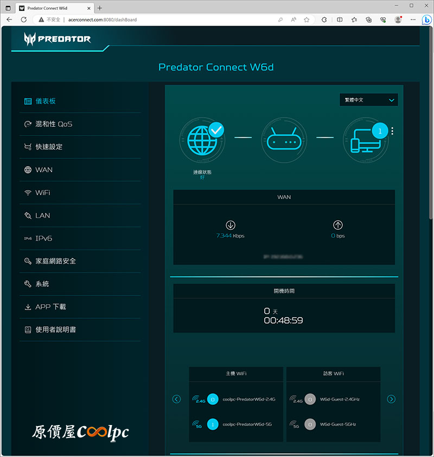Open the 系統 system menu item
This screenshot has height=457, width=434.
click(x=80, y=284)
